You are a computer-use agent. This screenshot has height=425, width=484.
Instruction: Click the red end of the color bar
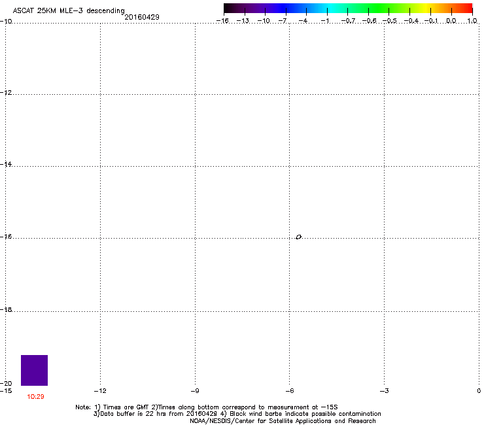[466, 8]
